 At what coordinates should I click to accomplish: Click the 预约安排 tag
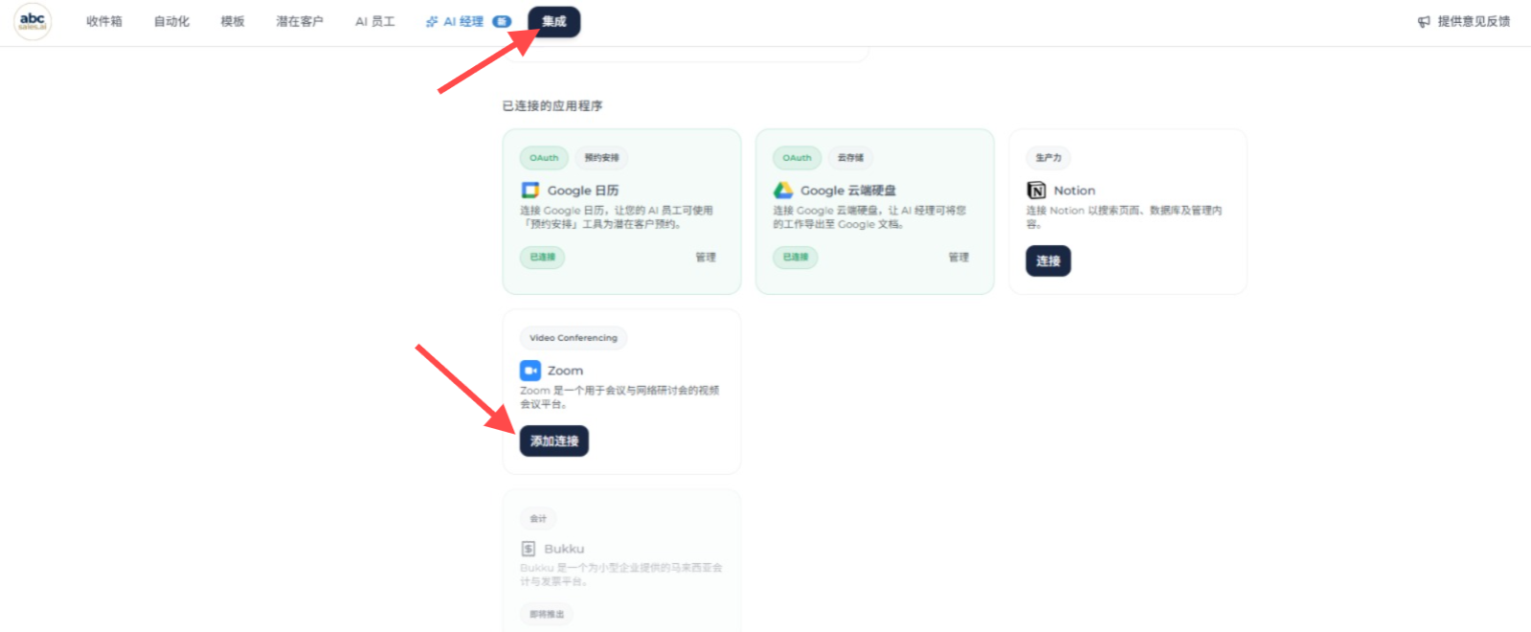coord(601,158)
